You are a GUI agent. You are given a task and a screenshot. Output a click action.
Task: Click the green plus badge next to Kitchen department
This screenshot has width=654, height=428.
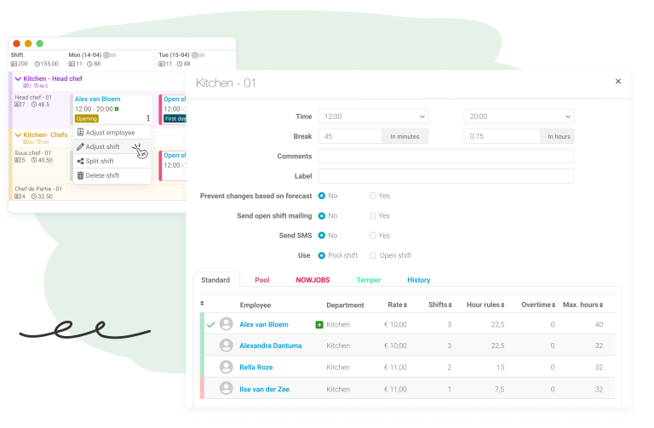coord(319,325)
